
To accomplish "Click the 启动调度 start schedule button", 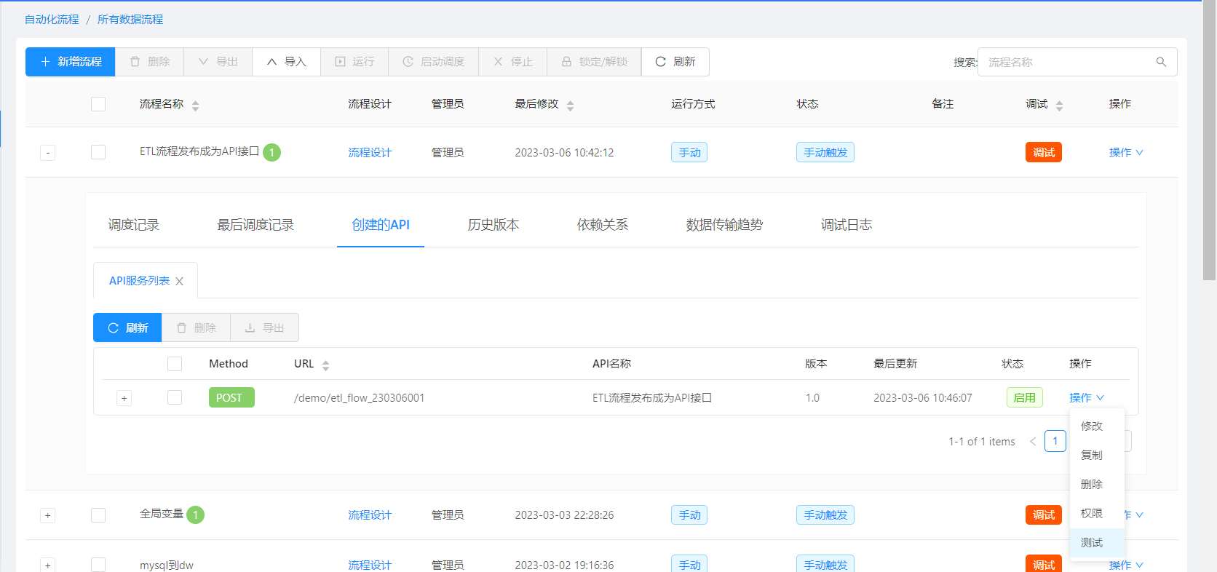I will coord(433,62).
